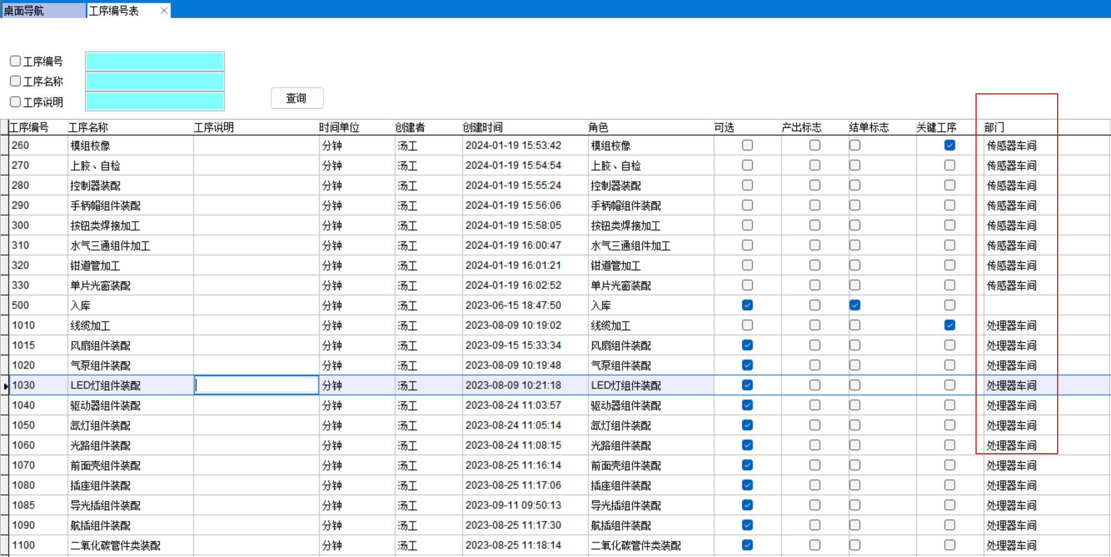Close the 工序编号表 tab
Viewport: 1111px width, 557px height.
(163, 11)
